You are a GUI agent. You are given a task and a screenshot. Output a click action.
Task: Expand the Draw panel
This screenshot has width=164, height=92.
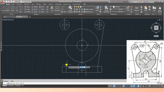pyautogui.click(x=12, y=14)
